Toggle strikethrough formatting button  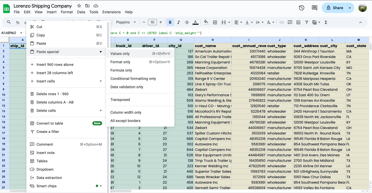coord(187,22)
